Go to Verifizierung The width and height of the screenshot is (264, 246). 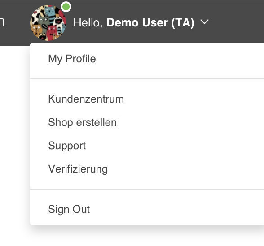click(x=78, y=169)
